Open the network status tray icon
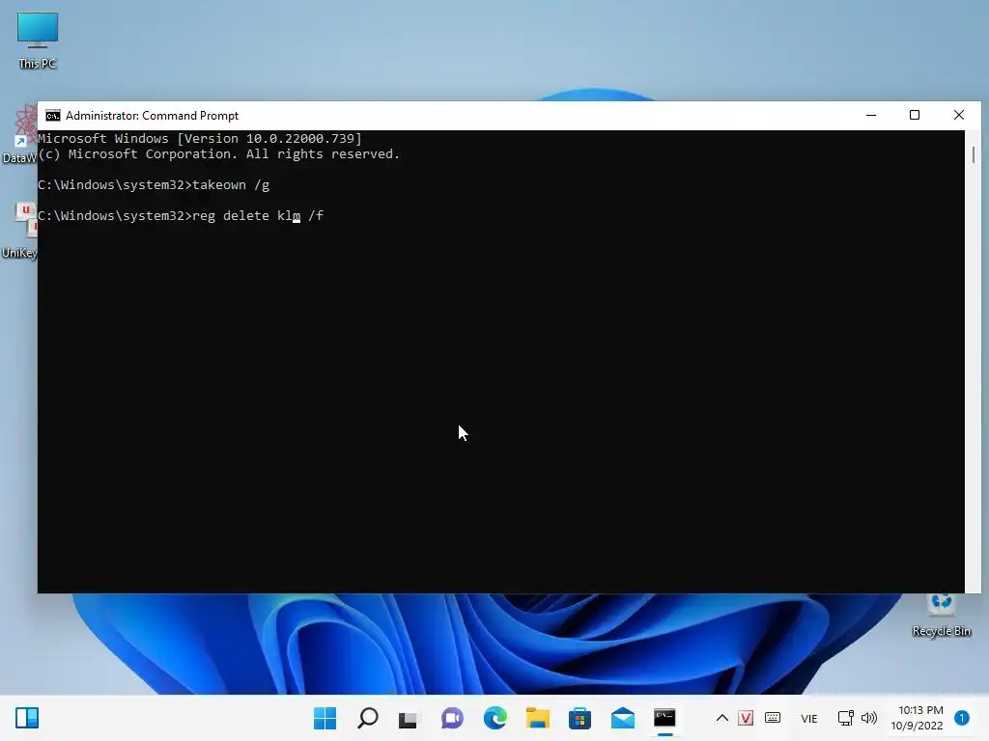 click(845, 718)
